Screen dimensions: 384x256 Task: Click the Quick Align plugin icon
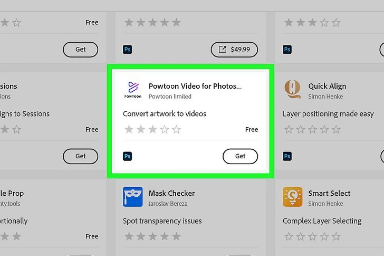click(292, 90)
